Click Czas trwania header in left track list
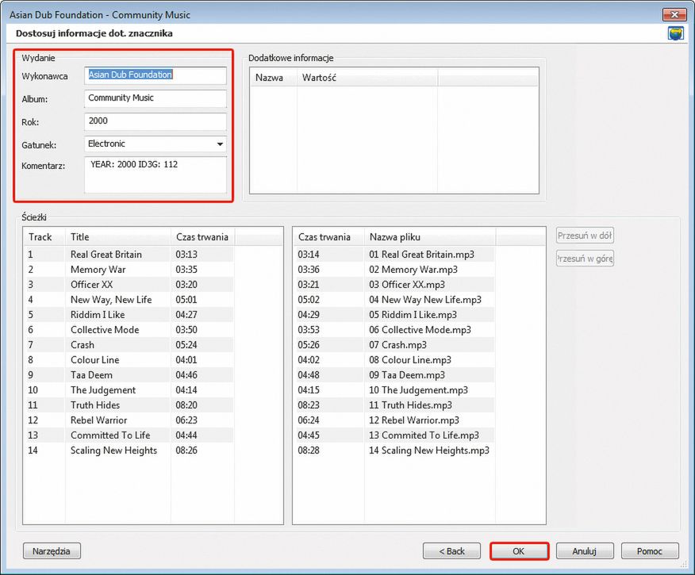695x575 pixels. pos(202,237)
